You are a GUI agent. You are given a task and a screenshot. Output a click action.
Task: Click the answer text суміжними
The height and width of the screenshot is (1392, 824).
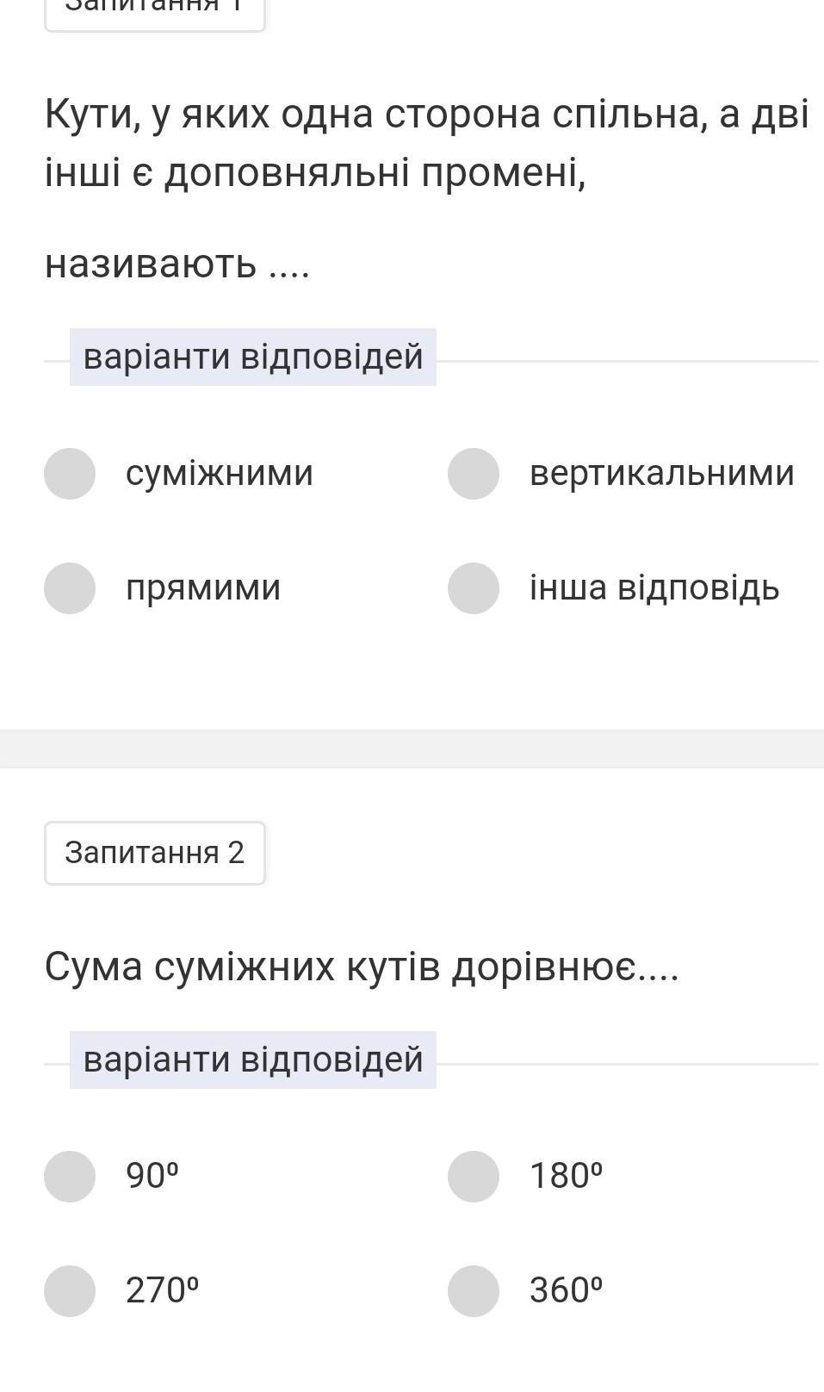tap(220, 474)
